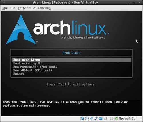The width and height of the screenshot is (143, 122).
Task: Click the mouse integration status icon
Action: (x=112, y=119)
